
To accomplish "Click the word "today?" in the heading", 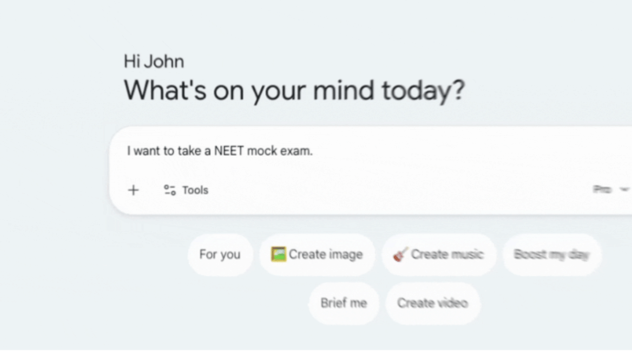I will (x=423, y=90).
